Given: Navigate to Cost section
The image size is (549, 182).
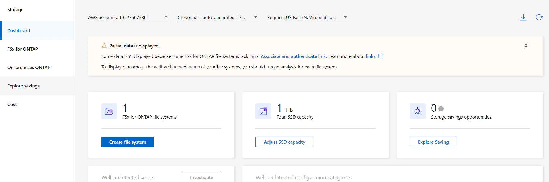Looking at the screenshot, I should click(37, 104).
